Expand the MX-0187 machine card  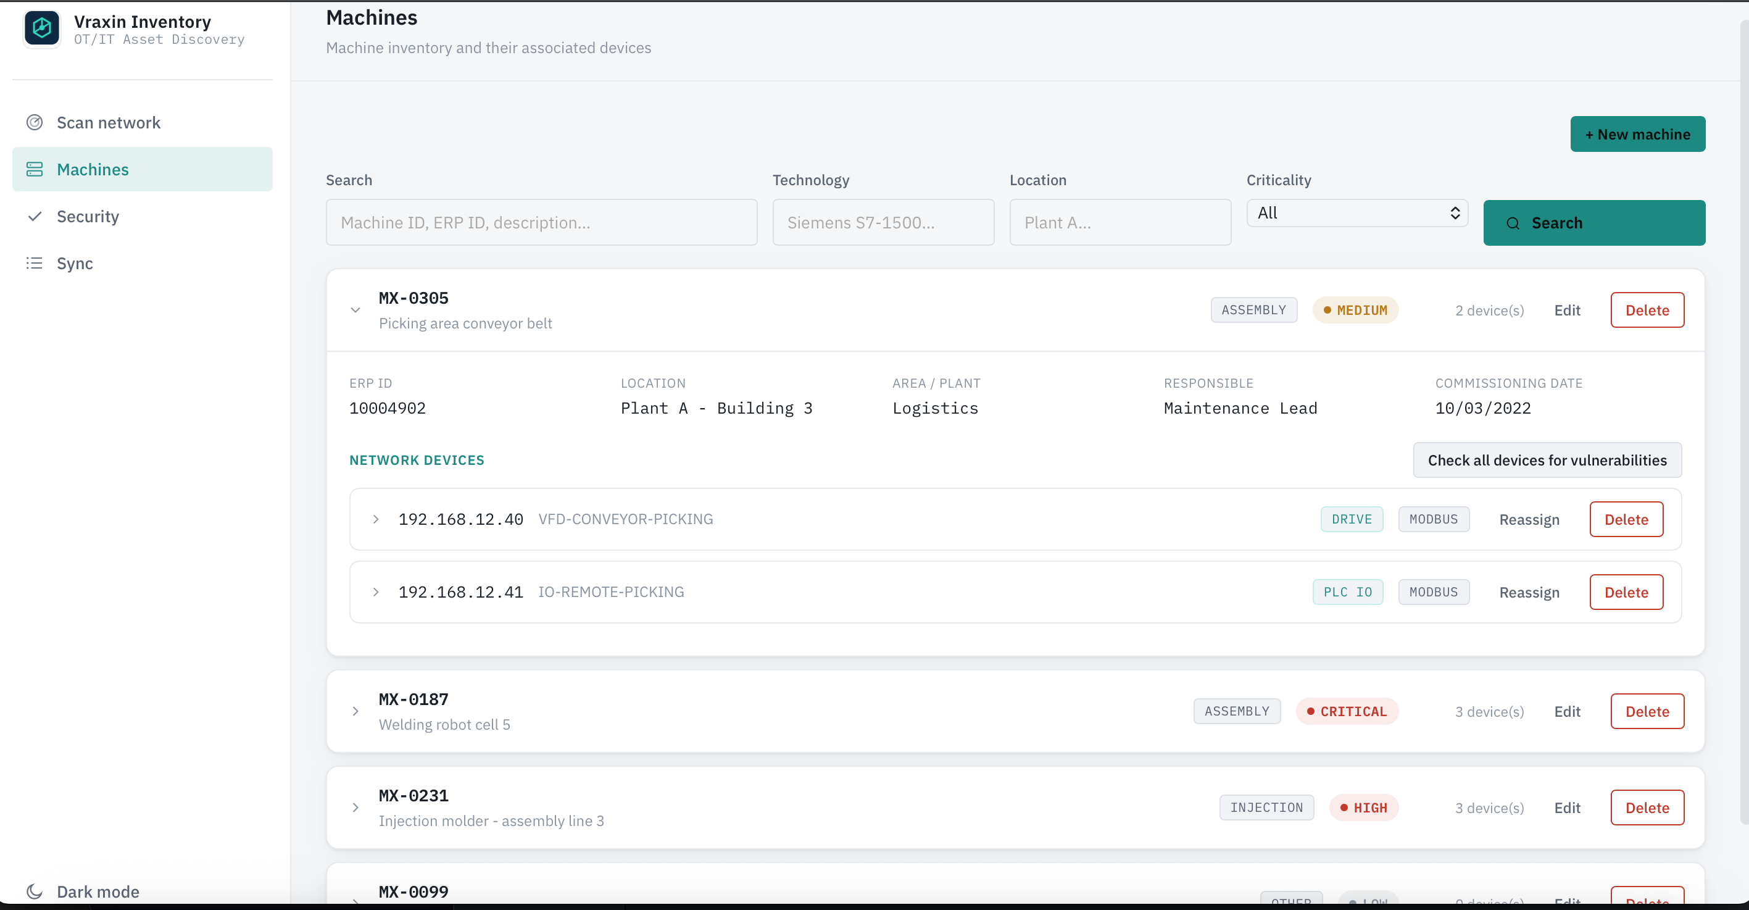click(x=355, y=711)
